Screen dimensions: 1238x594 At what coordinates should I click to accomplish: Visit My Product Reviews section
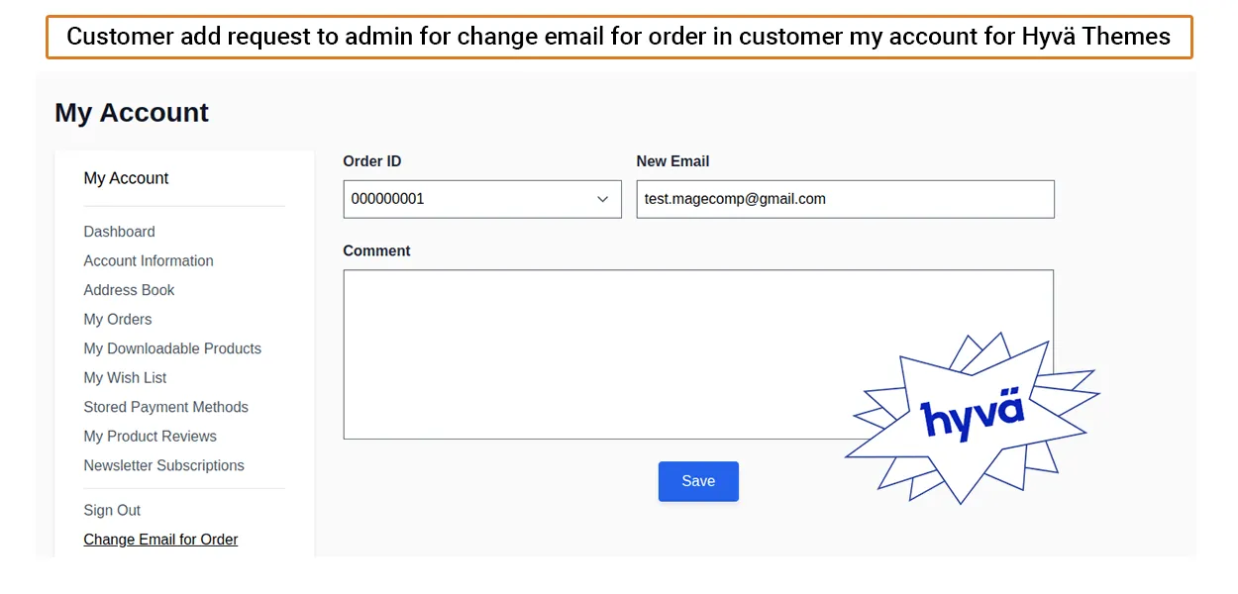click(150, 437)
